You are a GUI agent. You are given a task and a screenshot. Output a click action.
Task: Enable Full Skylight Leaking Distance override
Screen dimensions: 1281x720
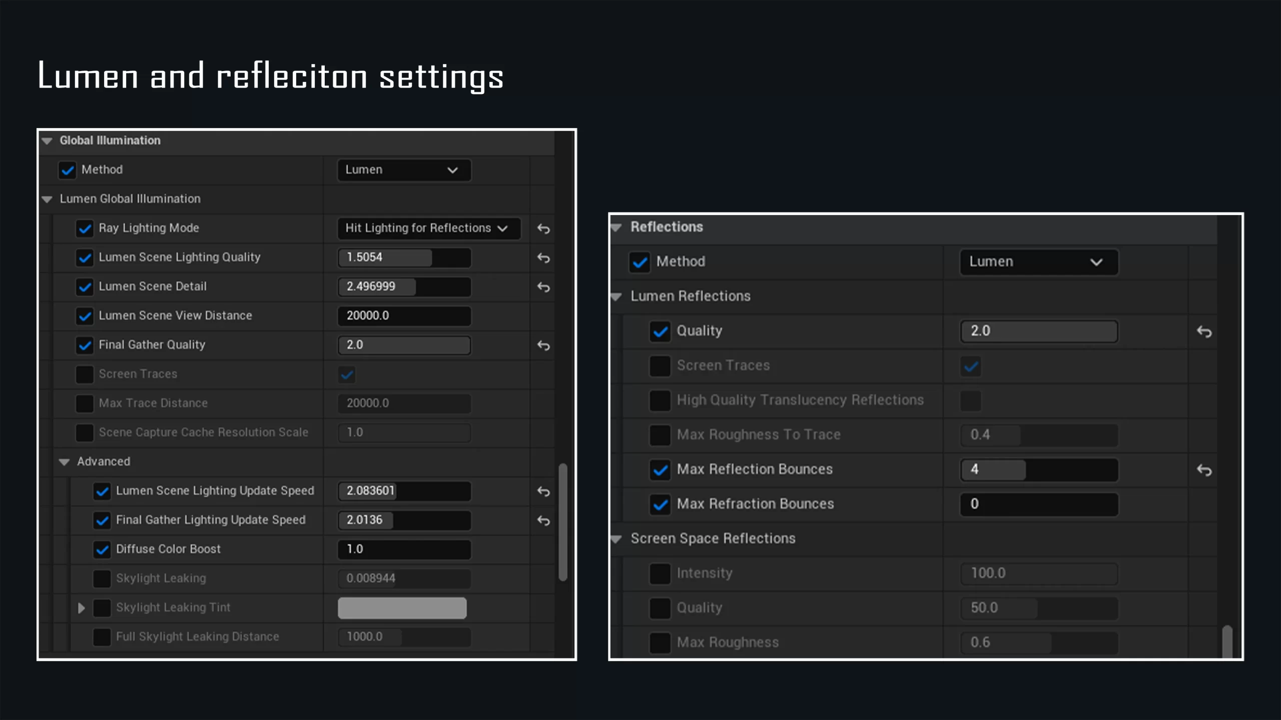tap(102, 637)
